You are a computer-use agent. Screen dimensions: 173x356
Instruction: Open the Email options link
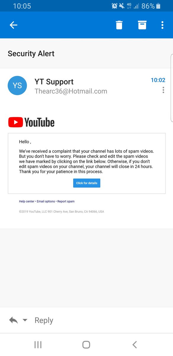pyautogui.click(x=46, y=201)
